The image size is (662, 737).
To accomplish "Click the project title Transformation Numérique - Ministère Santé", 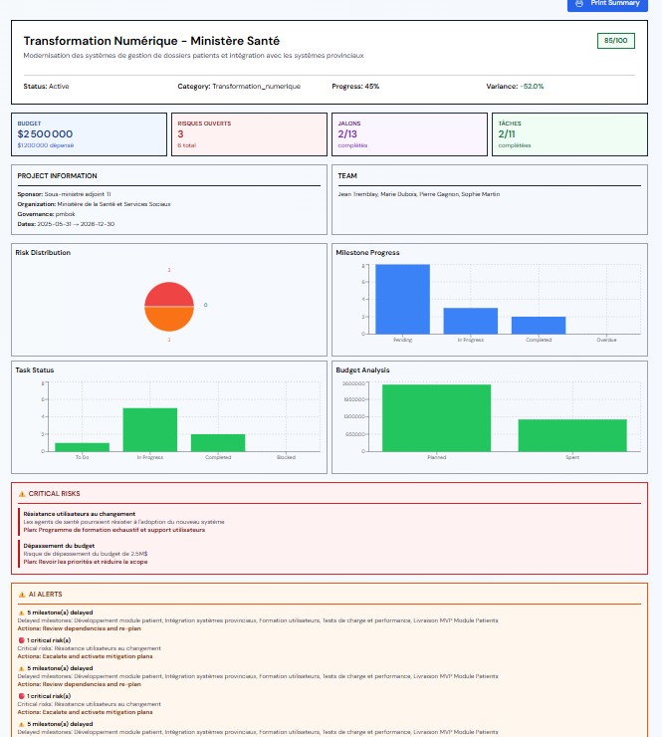I will 151,41.
